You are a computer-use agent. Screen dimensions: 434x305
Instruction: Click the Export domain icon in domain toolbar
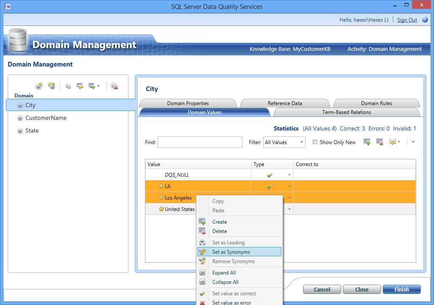click(x=92, y=86)
